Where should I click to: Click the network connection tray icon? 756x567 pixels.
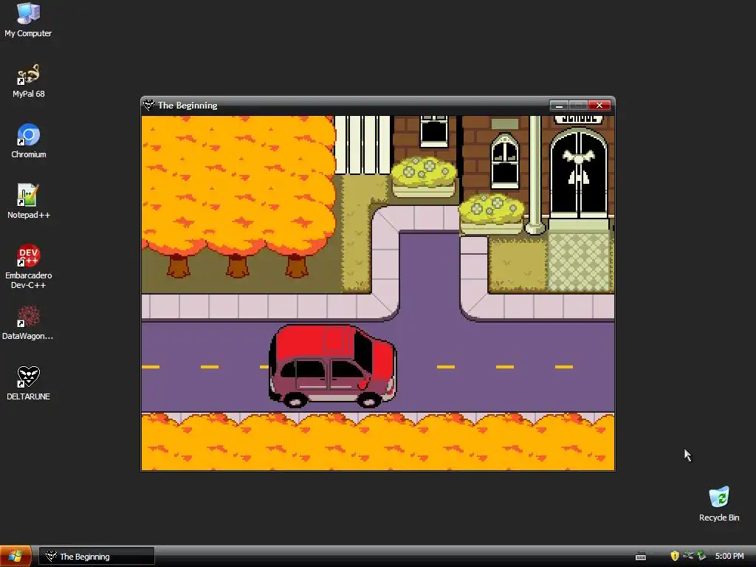coord(688,556)
